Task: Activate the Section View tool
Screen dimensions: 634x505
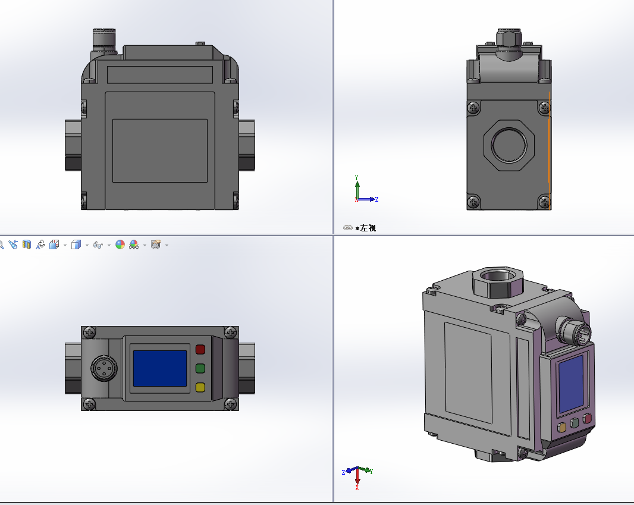Action: point(27,244)
